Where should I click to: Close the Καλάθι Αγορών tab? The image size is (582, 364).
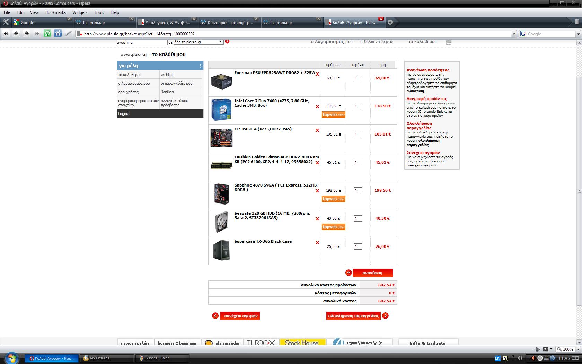pyautogui.click(x=381, y=19)
